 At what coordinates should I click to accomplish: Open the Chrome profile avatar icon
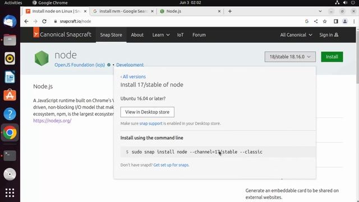coord(345,21)
